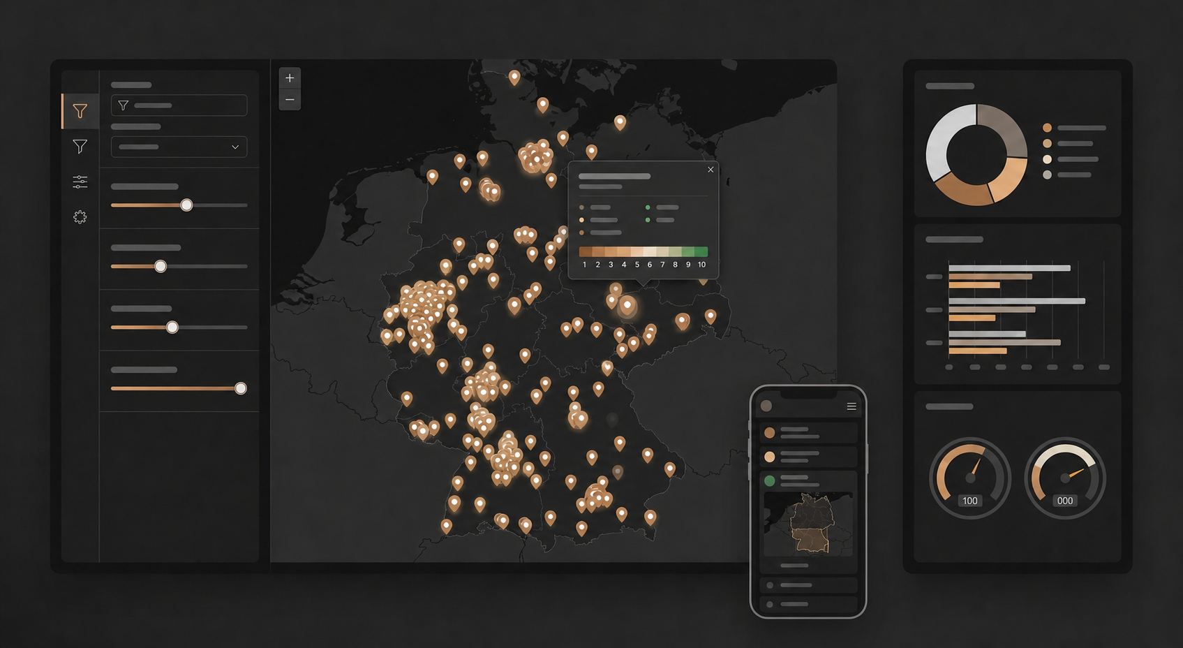Click the third slider handle in filter panel
1183x648 pixels.
pos(172,327)
